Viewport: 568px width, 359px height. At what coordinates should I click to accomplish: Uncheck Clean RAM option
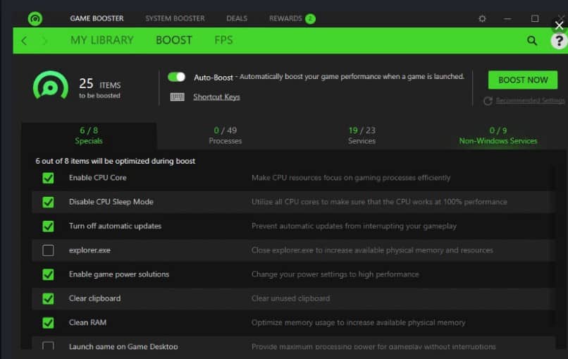coord(48,323)
